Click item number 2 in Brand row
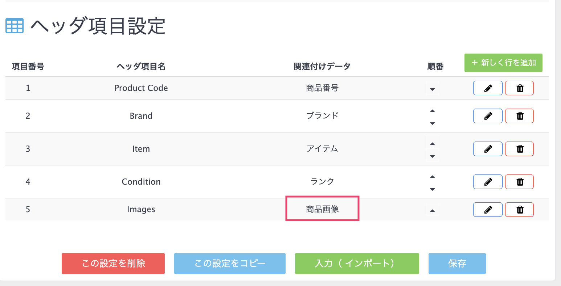The height and width of the screenshot is (286, 561). point(28,116)
